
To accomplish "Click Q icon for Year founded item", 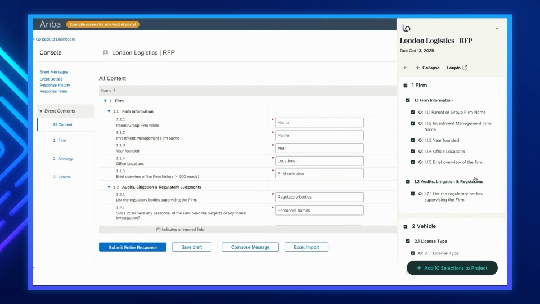I will tap(421, 140).
